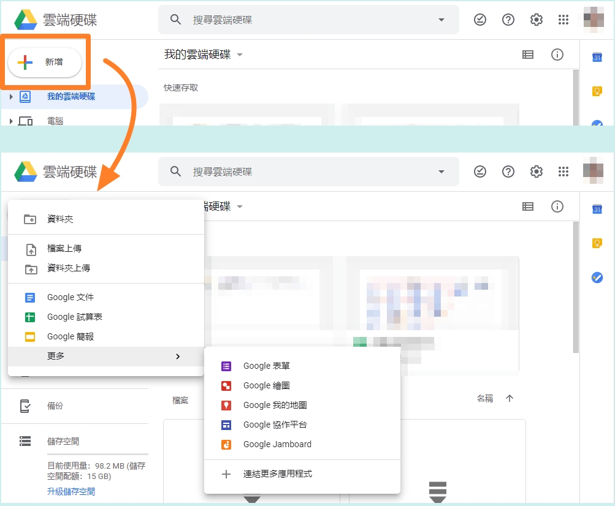Open the 我的雲端硬碟 title dropdown in the upper screenshot
The width and height of the screenshot is (615, 506).
(x=240, y=55)
